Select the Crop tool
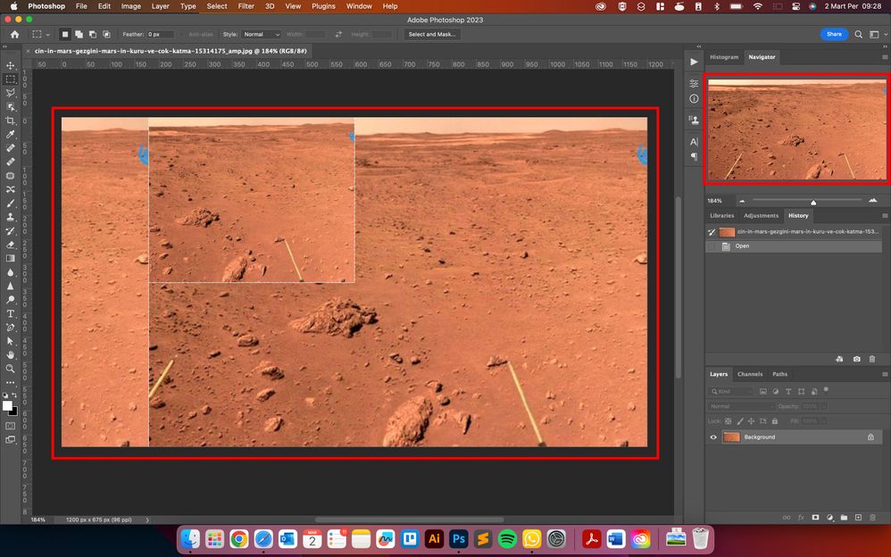The width and height of the screenshot is (891, 557). (11, 120)
